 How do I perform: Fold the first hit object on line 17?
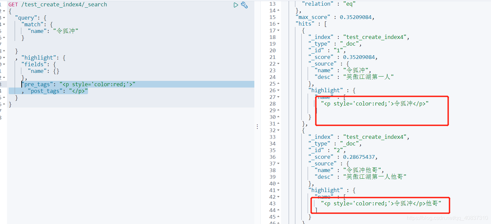(x=279, y=31)
